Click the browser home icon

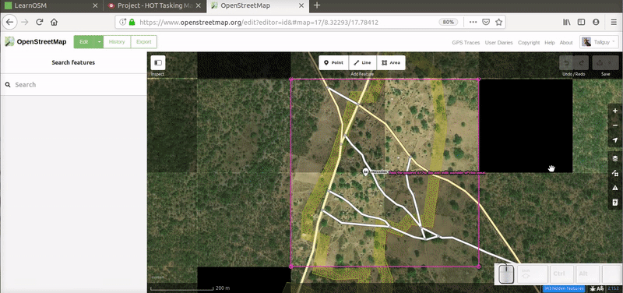tap(54, 23)
